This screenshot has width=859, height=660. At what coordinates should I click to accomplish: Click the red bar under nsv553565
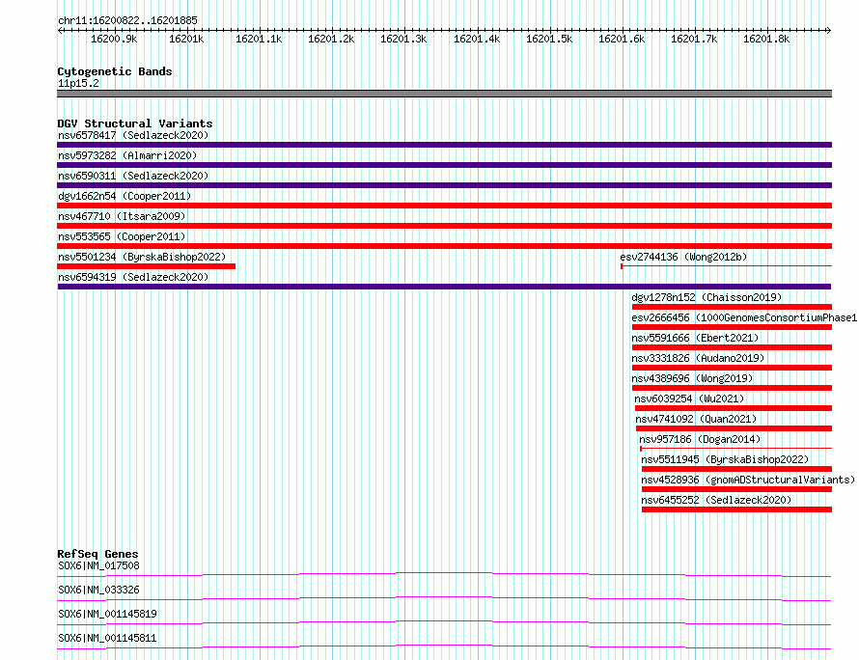coord(444,246)
